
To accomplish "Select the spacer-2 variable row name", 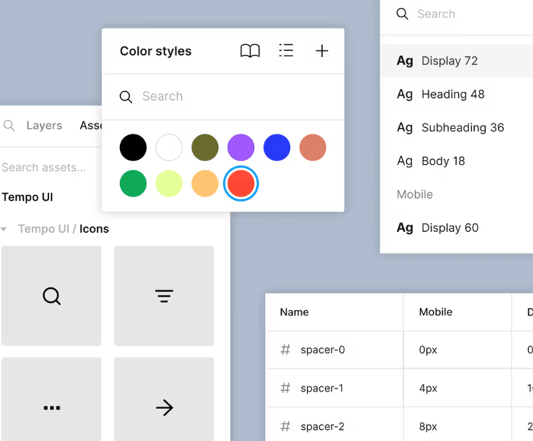I will coord(322,426).
